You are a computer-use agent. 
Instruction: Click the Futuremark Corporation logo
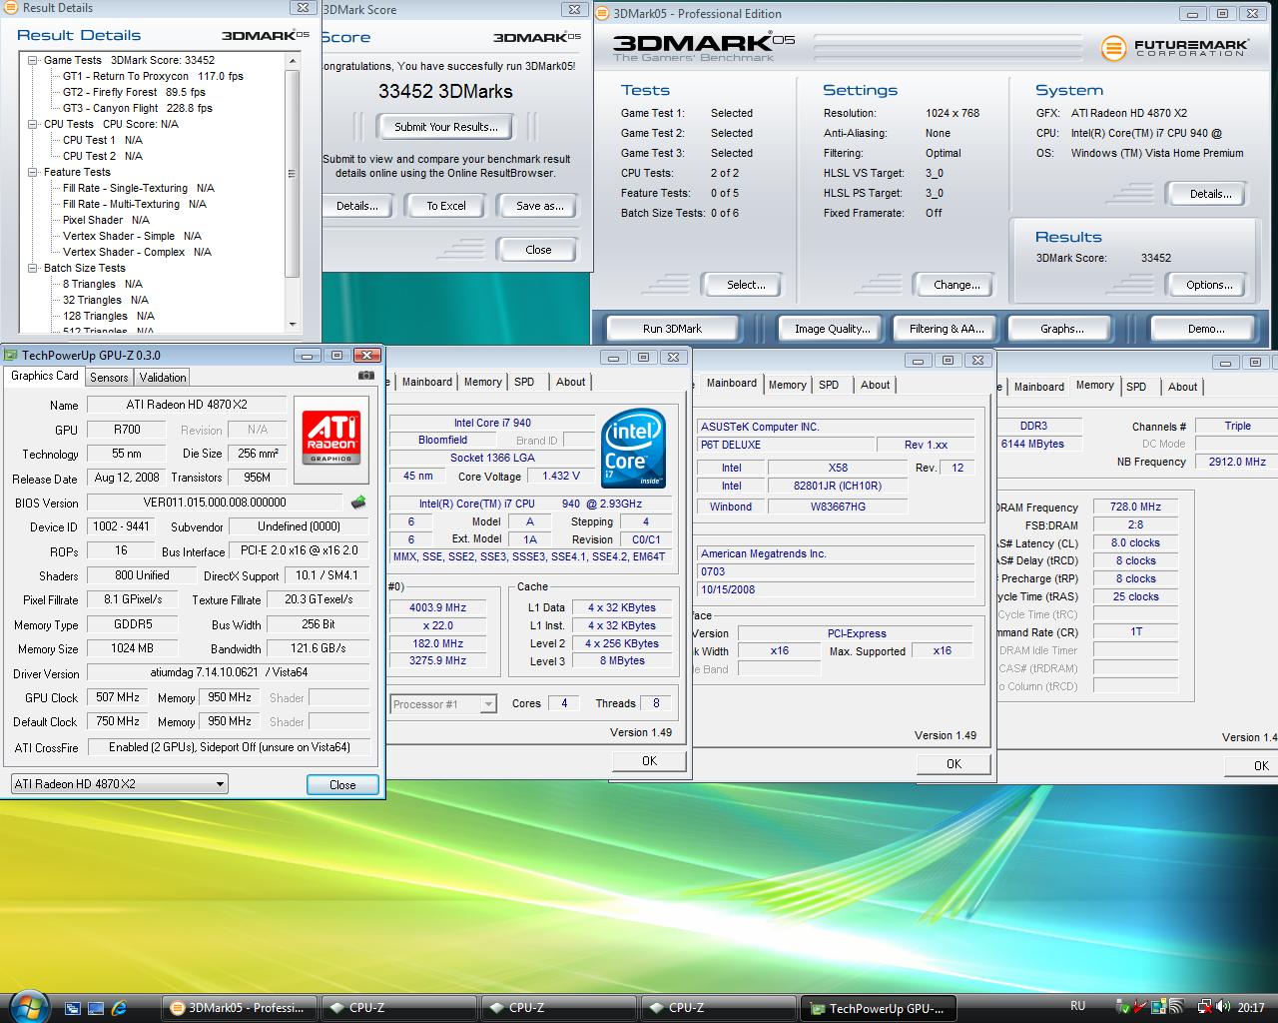[1175, 47]
